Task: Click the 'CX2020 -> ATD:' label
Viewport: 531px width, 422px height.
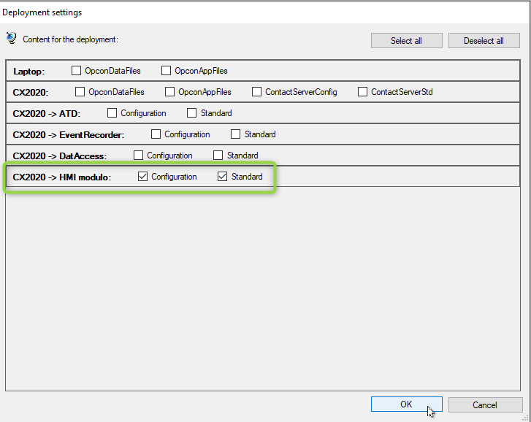Action: point(47,114)
